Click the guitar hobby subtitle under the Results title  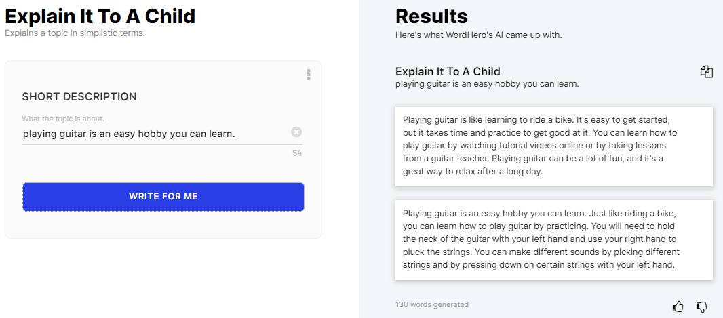click(486, 84)
